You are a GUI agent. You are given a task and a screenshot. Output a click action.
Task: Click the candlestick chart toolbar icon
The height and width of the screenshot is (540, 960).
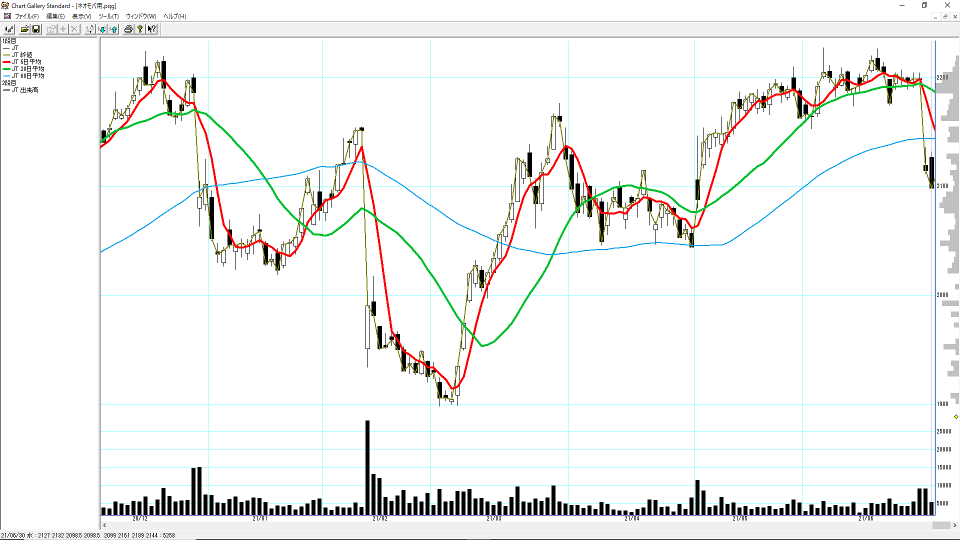click(9, 29)
